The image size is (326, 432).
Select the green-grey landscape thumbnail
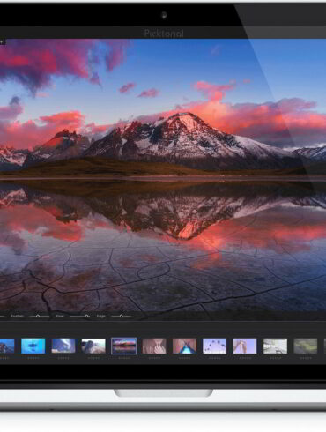tap(306, 346)
